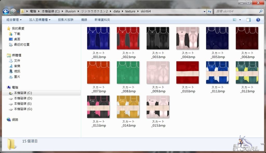Open the Help question mark icon
Image resolution: width=266 pixels, height=153 pixels.
[258, 20]
